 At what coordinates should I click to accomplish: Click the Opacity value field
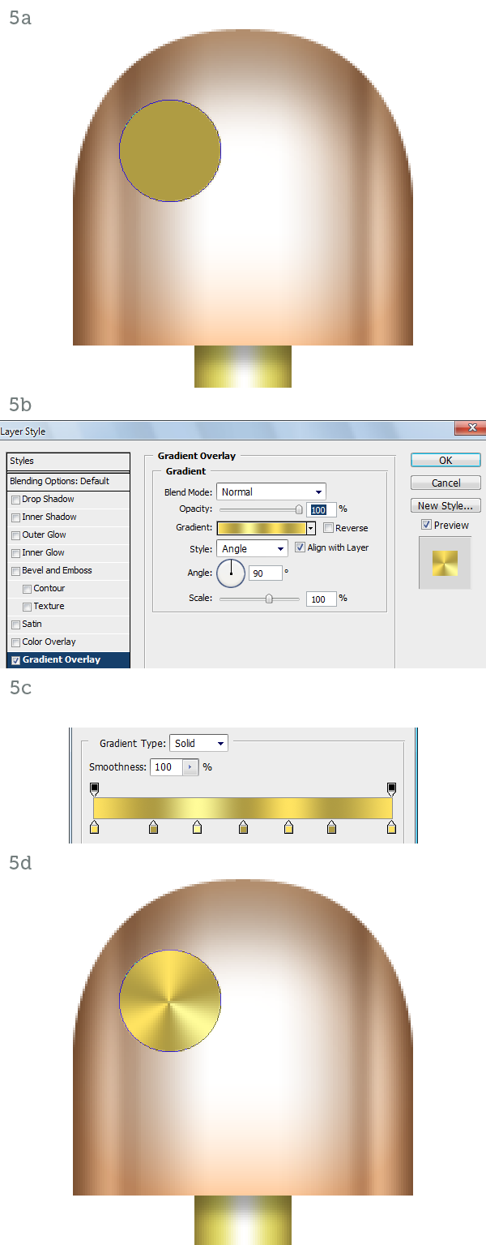[322, 509]
